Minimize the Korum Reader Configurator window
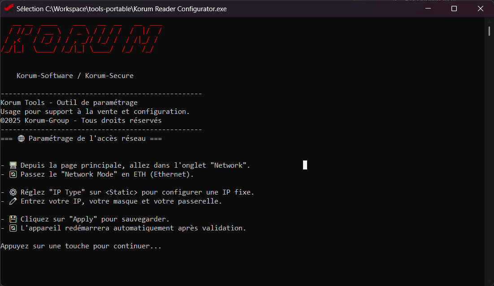Viewport: 494px width, 286px height. [428, 9]
